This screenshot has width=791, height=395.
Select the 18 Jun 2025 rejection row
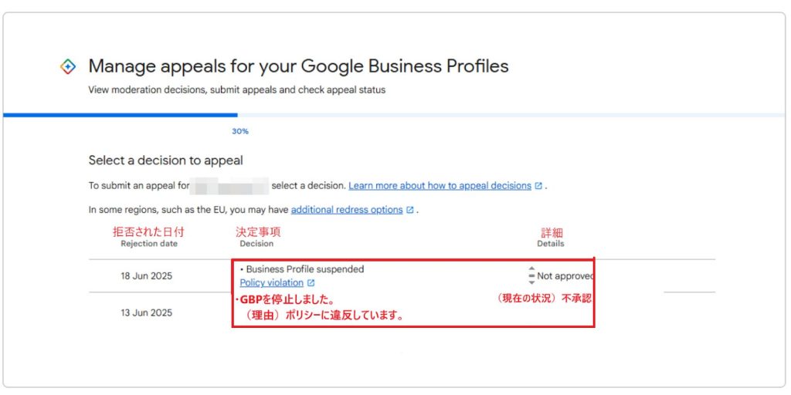click(x=402, y=276)
